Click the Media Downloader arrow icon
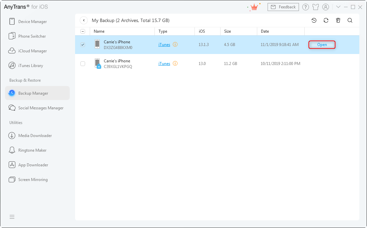 pyautogui.click(x=12, y=136)
